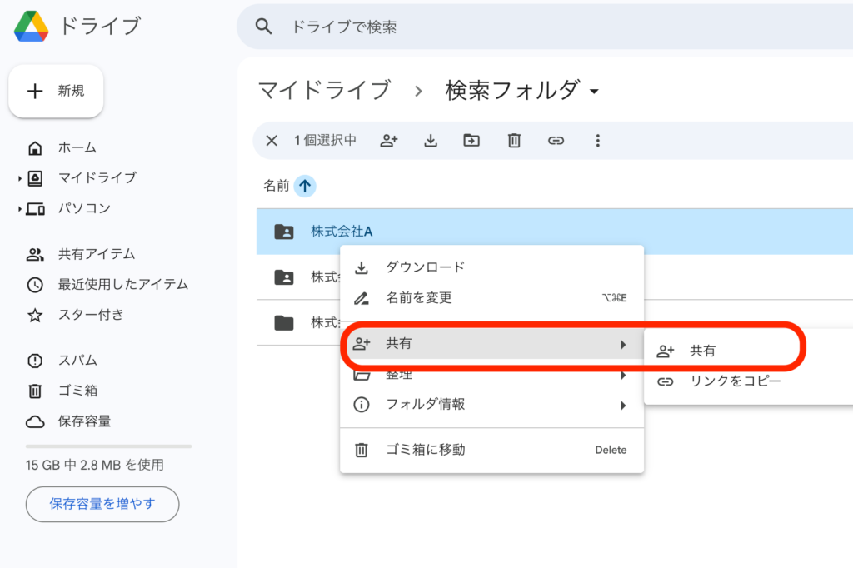Click the move-to-folder icon in toolbar
Screen dimensions: 853x568
point(472,141)
